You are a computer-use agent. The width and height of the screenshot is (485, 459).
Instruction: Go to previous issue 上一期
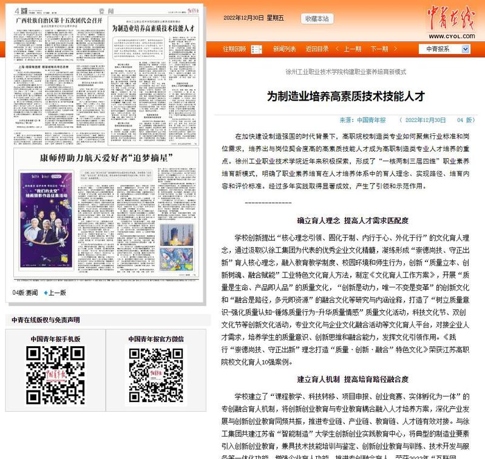(352, 49)
